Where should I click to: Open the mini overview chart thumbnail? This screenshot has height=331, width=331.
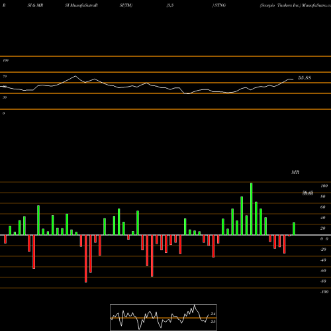point(164,317)
